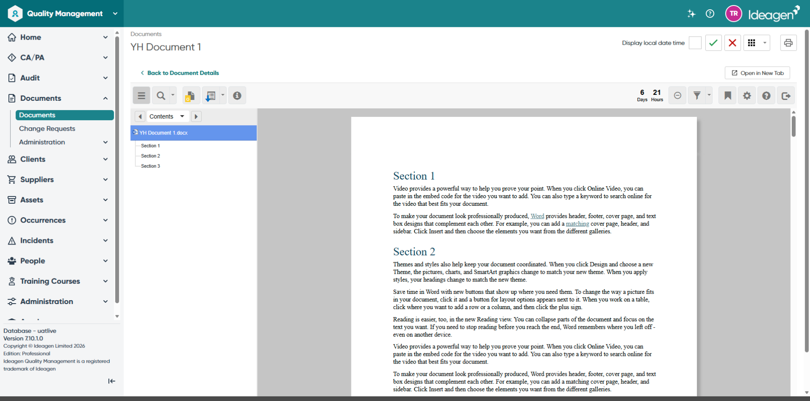Toggle the Display local date time checkbox
Image resolution: width=810 pixels, height=401 pixels.
(x=695, y=43)
